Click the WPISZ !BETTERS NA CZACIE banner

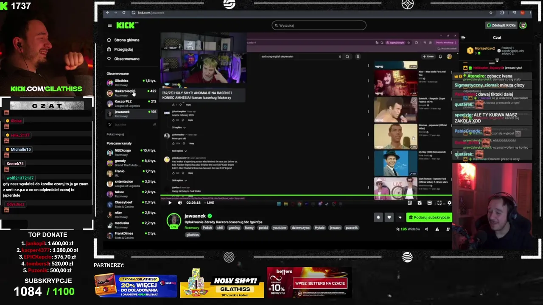click(x=320, y=283)
